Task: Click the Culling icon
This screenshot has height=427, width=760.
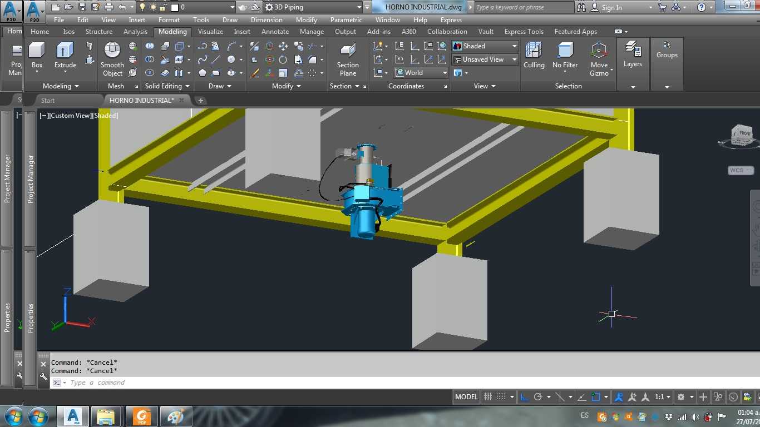Action: pyautogui.click(x=534, y=55)
